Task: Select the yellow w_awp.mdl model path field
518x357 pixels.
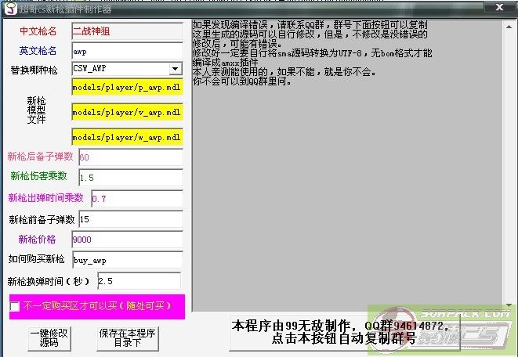Action: (126, 137)
